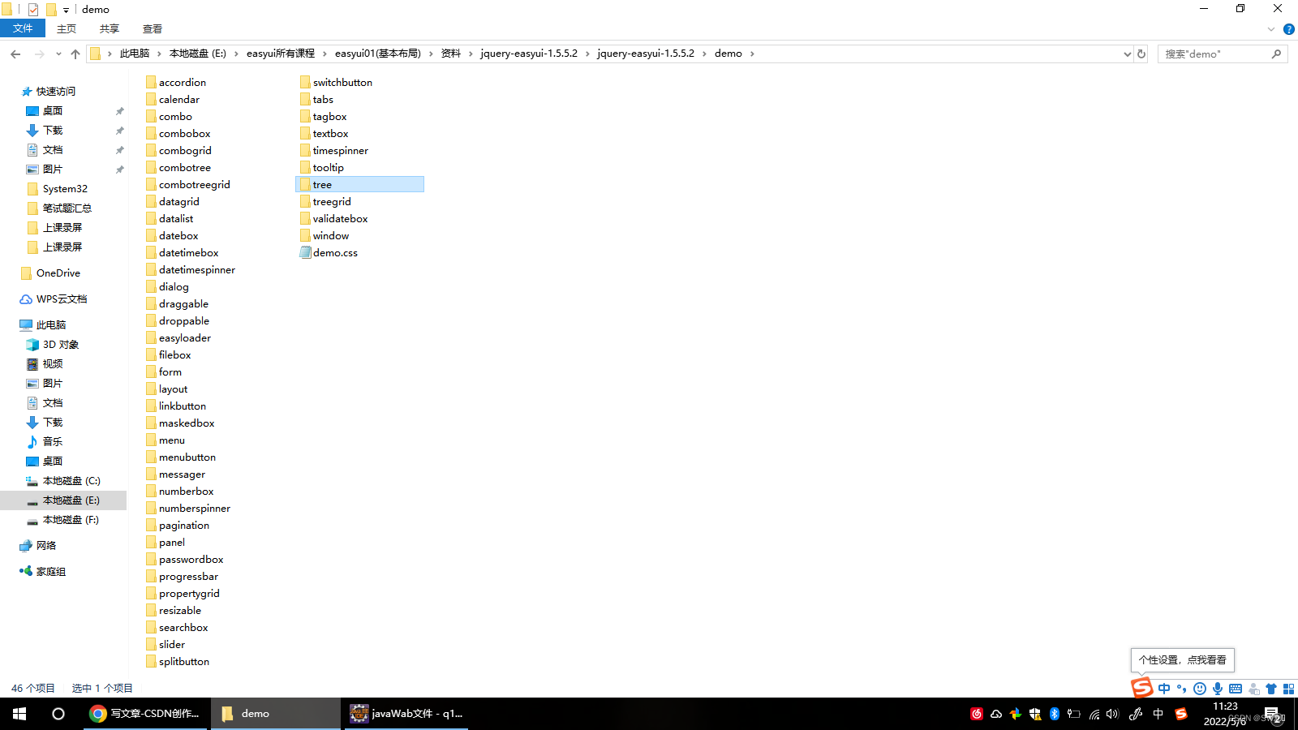This screenshot has width=1298, height=730.
Task: Launch Google Photos from the system tray
Action: [1014, 714]
